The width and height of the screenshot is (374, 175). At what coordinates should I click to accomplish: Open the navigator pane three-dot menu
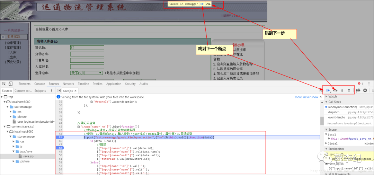coord(51,90)
